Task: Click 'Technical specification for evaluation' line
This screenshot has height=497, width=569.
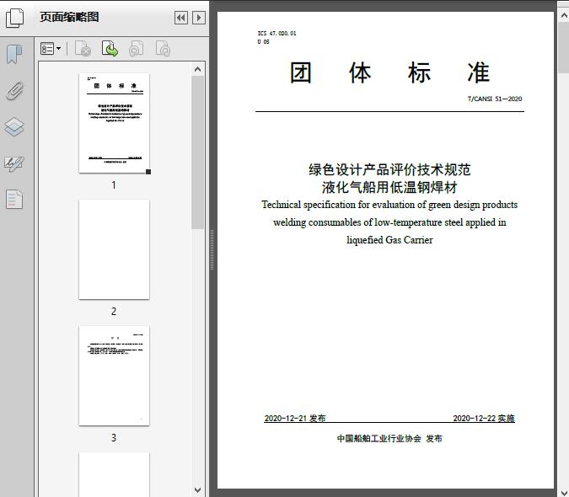Action: [389, 205]
